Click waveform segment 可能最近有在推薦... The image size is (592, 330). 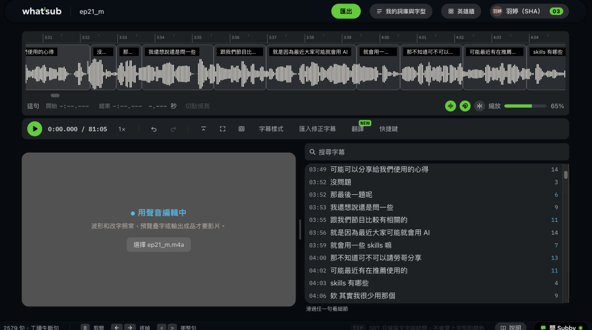pos(495,67)
